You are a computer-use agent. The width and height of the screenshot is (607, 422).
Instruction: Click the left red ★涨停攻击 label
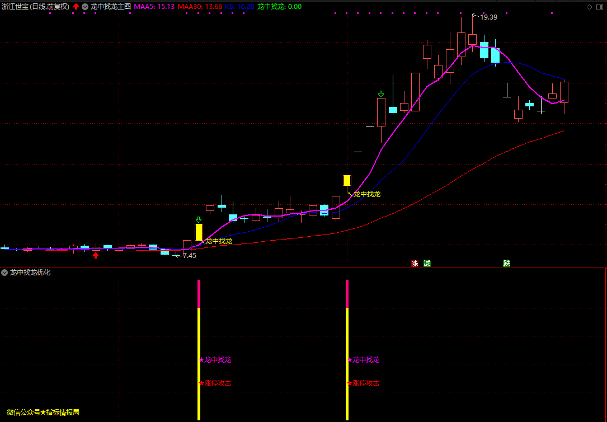click(x=215, y=383)
